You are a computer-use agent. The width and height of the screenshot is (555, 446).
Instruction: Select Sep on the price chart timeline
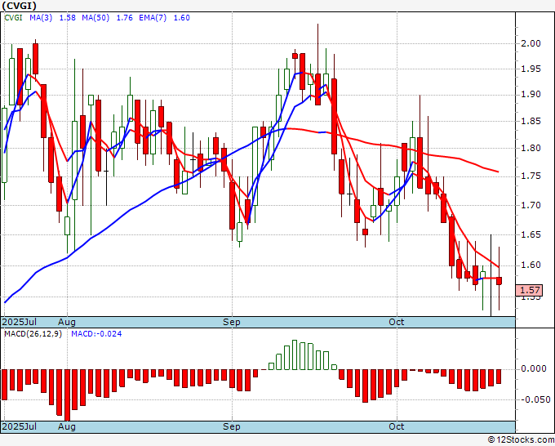pos(232,322)
